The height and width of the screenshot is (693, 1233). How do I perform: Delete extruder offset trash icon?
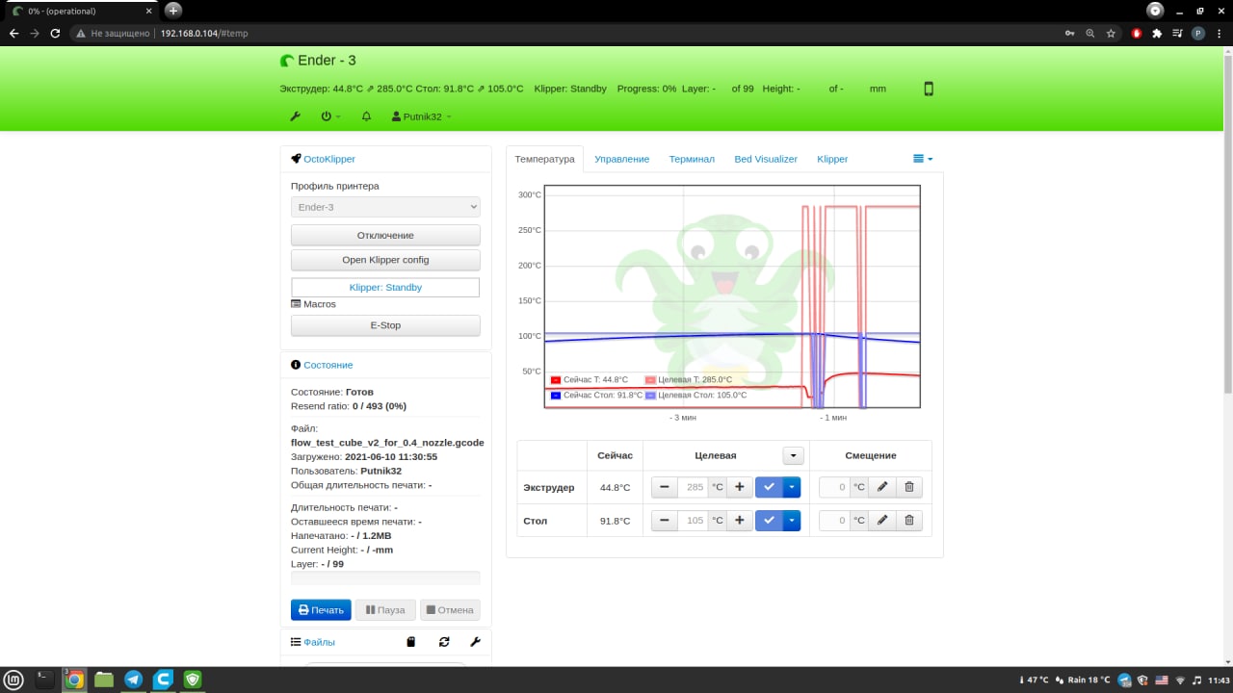click(909, 487)
